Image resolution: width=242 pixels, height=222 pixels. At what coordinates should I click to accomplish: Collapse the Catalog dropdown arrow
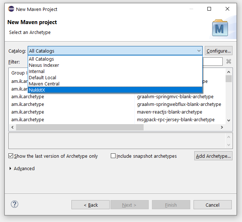(x=199, y=51)
